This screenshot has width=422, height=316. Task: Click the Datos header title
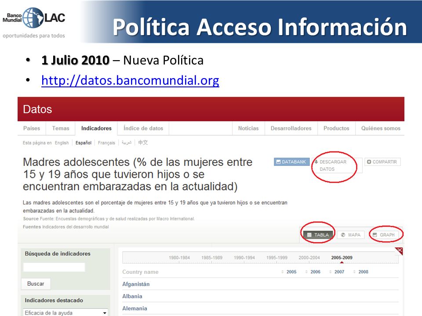(x=37, y=109)
